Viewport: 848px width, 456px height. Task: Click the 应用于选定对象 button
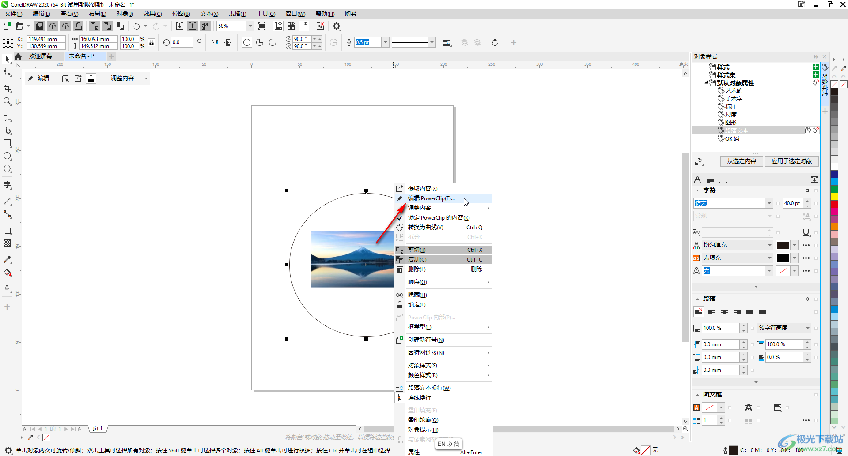(791, 161)
